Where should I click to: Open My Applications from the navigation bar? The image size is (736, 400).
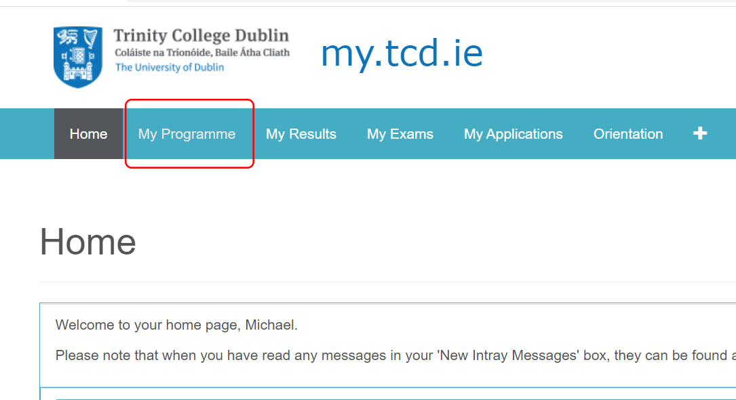[x=513, y=134]
